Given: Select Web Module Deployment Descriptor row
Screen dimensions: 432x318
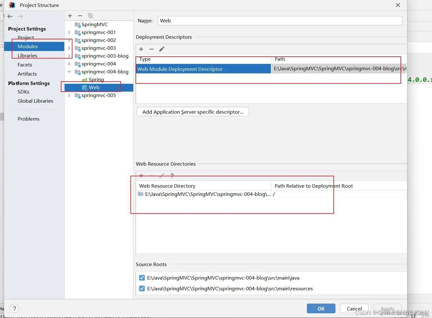Looking at the screenshot, I should 272,69.
